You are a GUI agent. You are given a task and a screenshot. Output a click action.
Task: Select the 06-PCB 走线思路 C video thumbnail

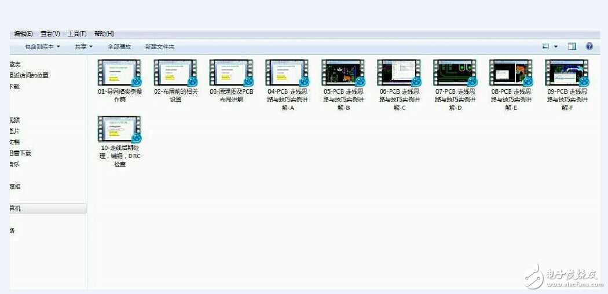coord(399,72)
